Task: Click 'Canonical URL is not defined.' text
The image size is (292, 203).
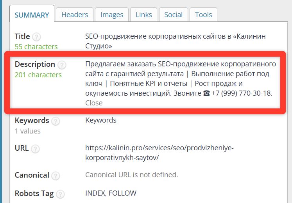Action: [132, 175]
